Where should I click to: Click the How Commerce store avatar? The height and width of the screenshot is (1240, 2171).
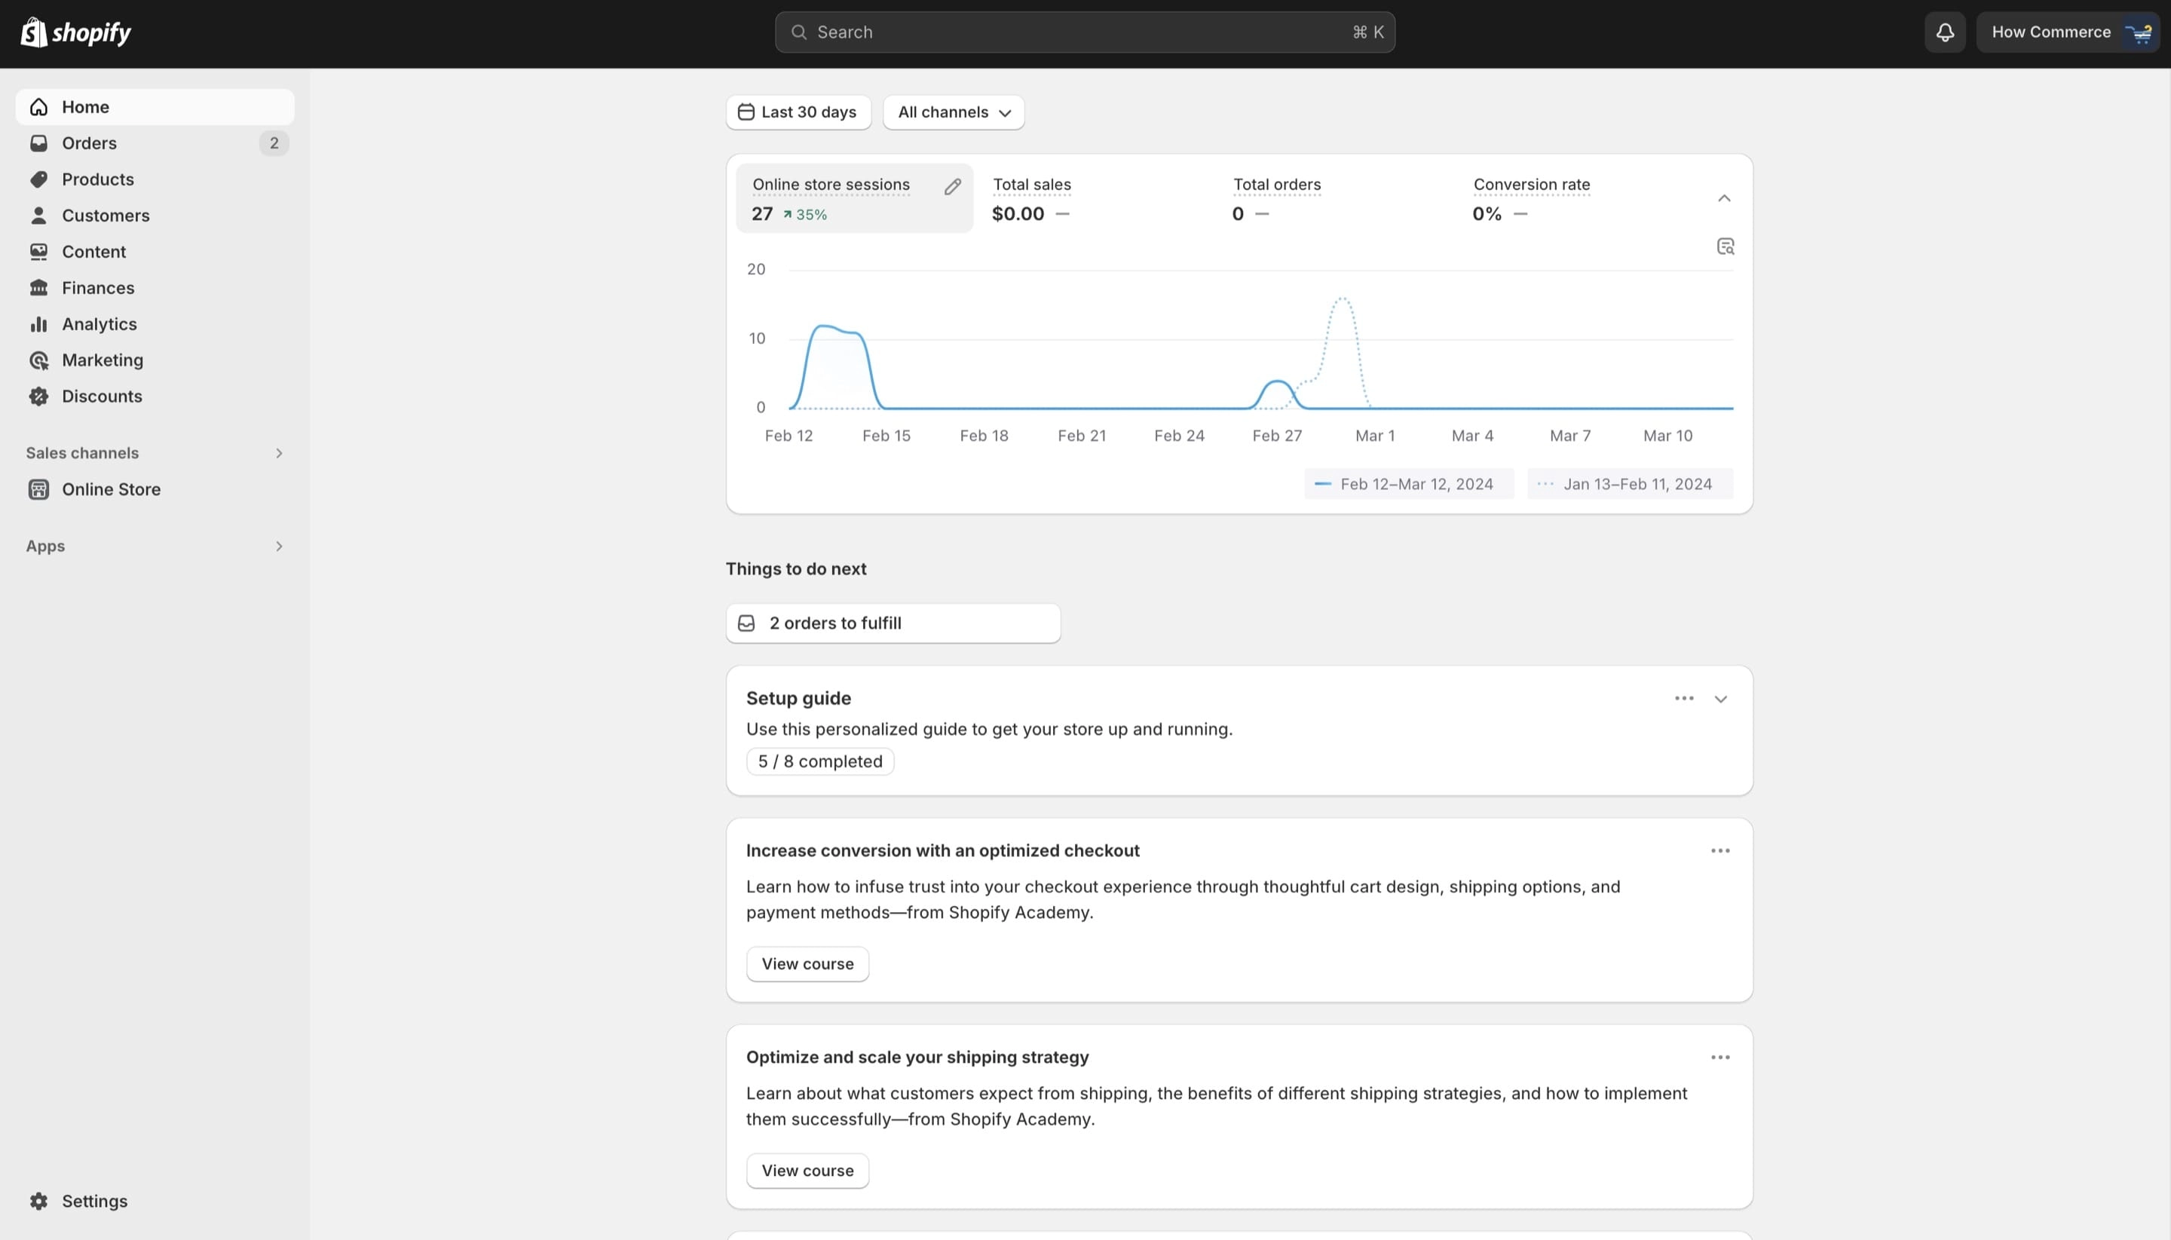click(2139, 32)
